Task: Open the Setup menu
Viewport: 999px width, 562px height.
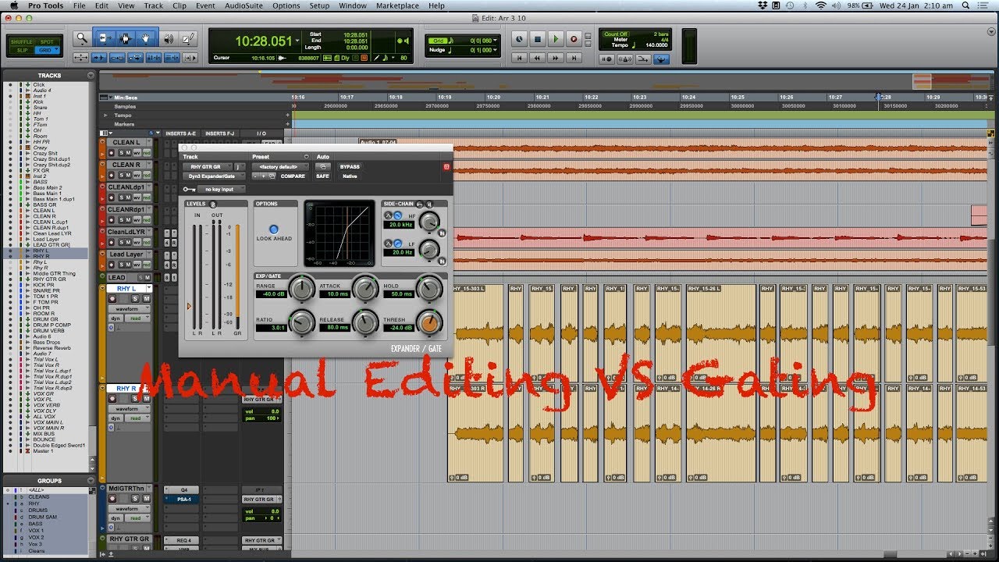Action: (319, 5)
